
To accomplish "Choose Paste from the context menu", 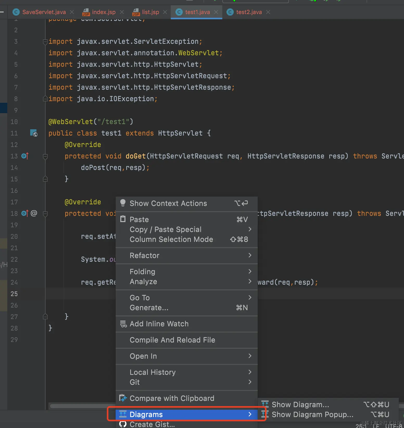I will [187, 219].
